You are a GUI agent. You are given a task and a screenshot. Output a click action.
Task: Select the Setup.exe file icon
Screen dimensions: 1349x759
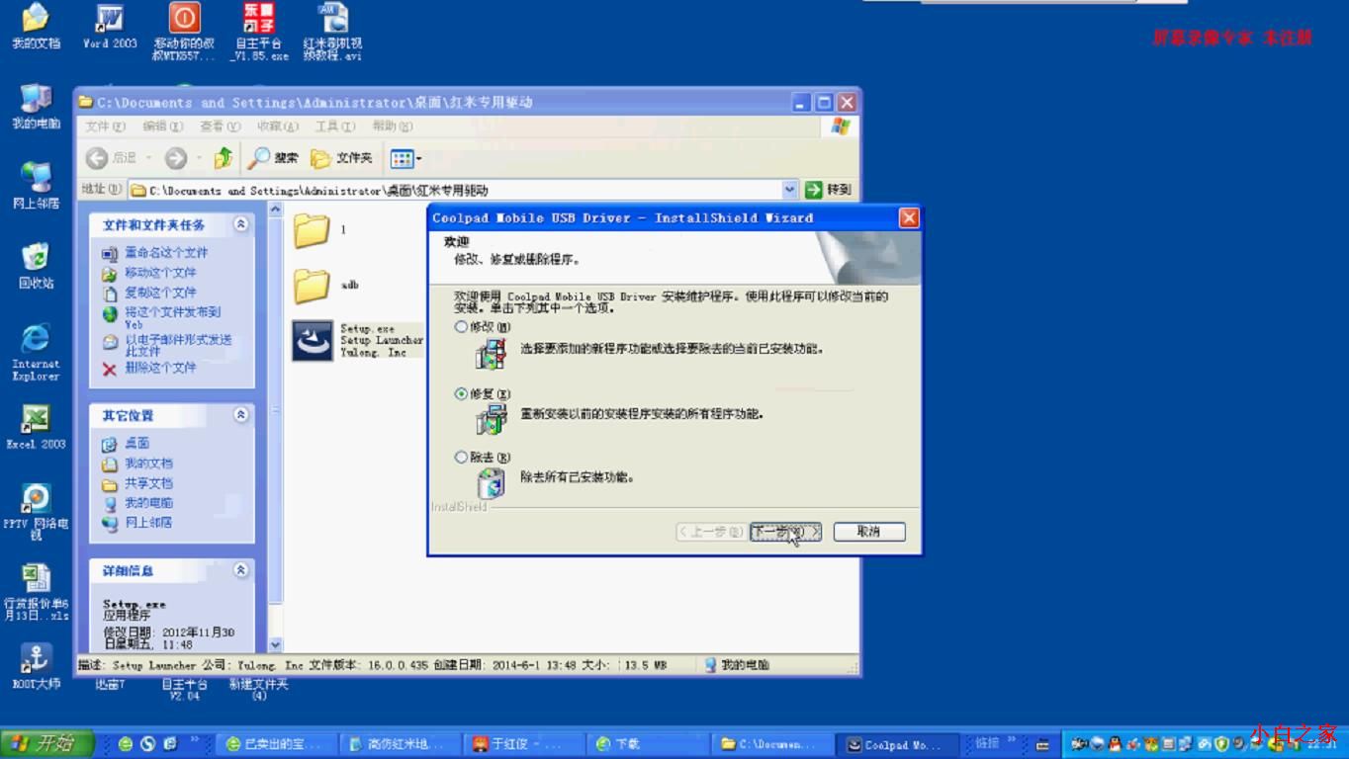[x=313, y=340]
